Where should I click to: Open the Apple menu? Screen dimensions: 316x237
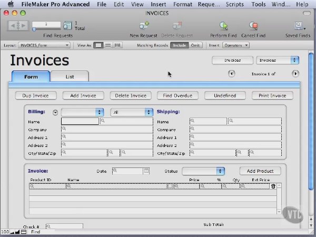[11, 4]
